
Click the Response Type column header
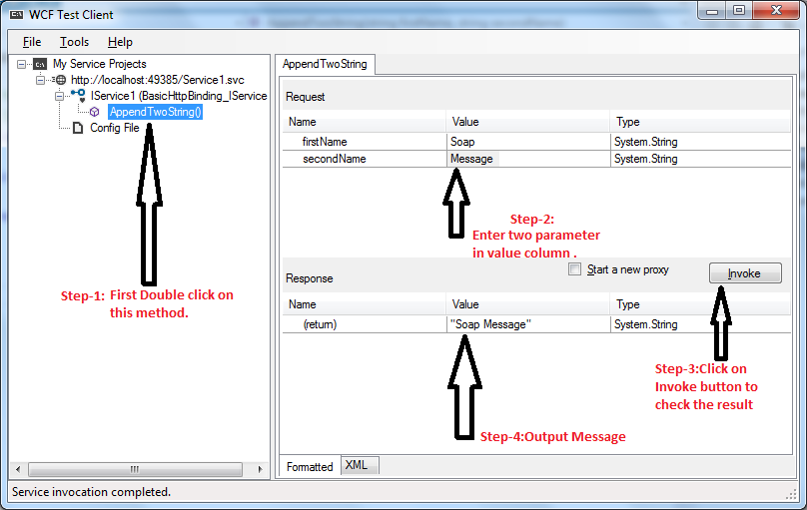pyautogui.click(x=701, y=304)
